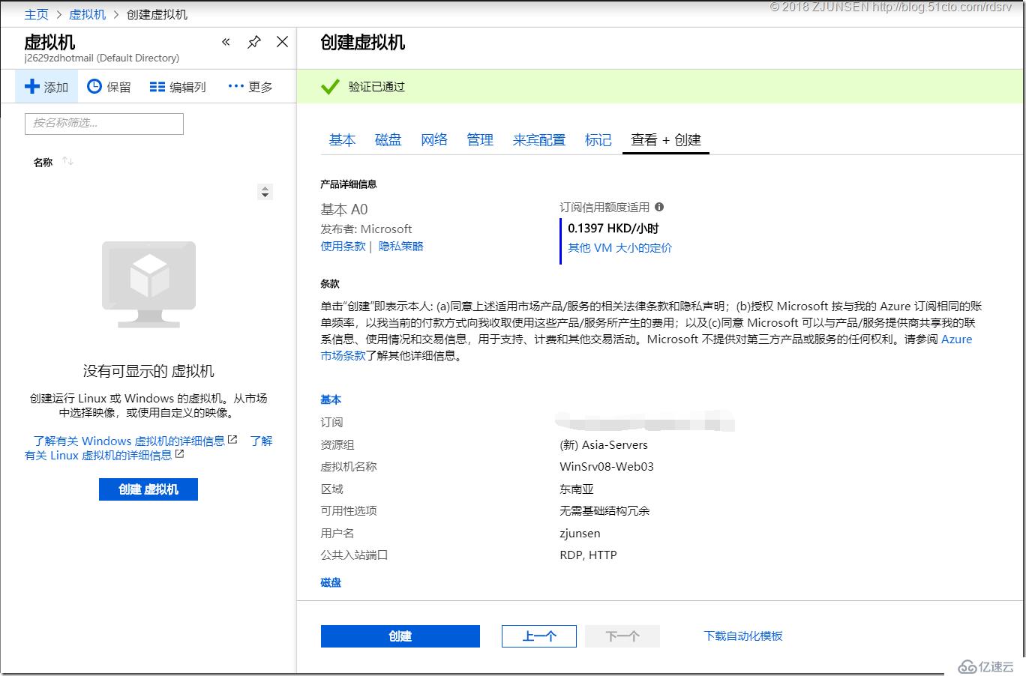Click the 添加 toolbar label
Image resolution: width=1026 pixels, height=676 pixels.
pyautogui.click(x=56, y=88)
